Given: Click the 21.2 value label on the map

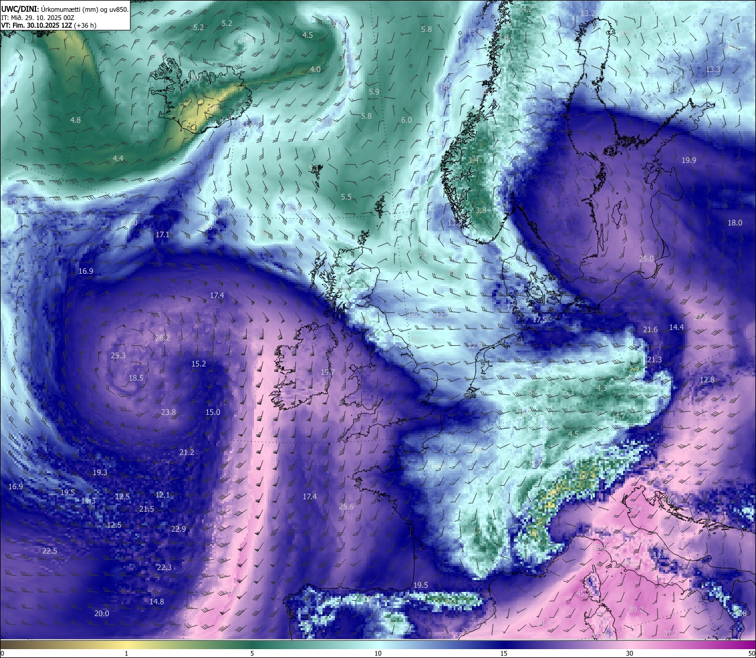Looking at the screenshot, I should click(x=187, y=452).
